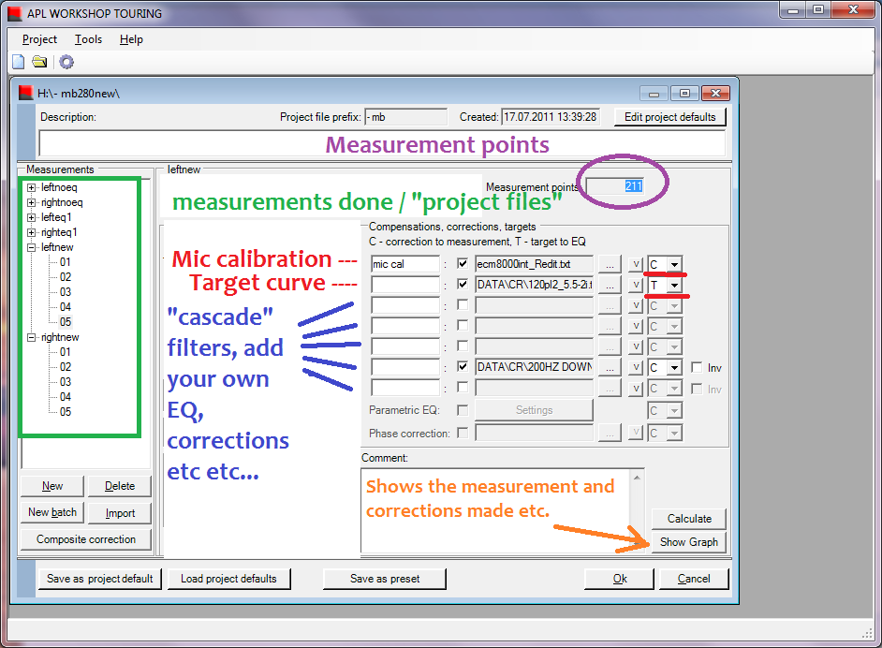Image resolution: width=882 pixels, height=648 pixels.
Task: Open project folder toolbar icon
Action: (39, 62)
